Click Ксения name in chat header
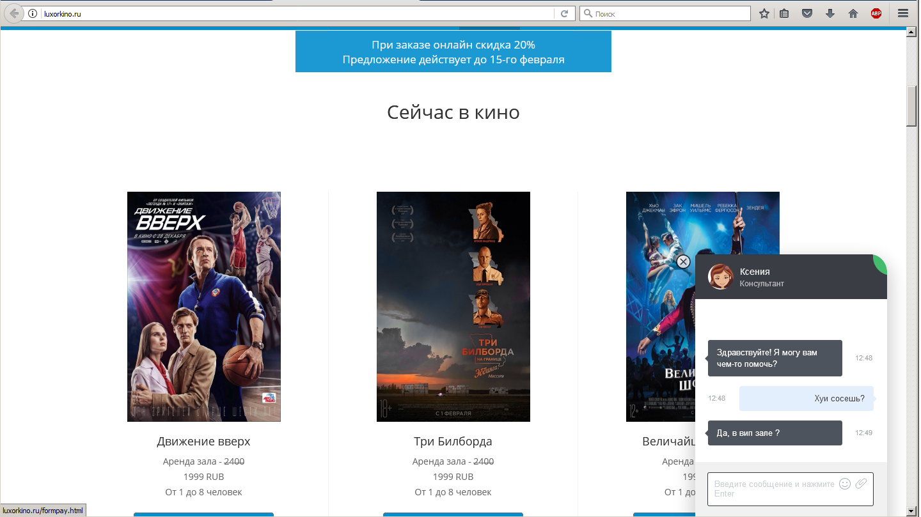 (x=755, y=272)
